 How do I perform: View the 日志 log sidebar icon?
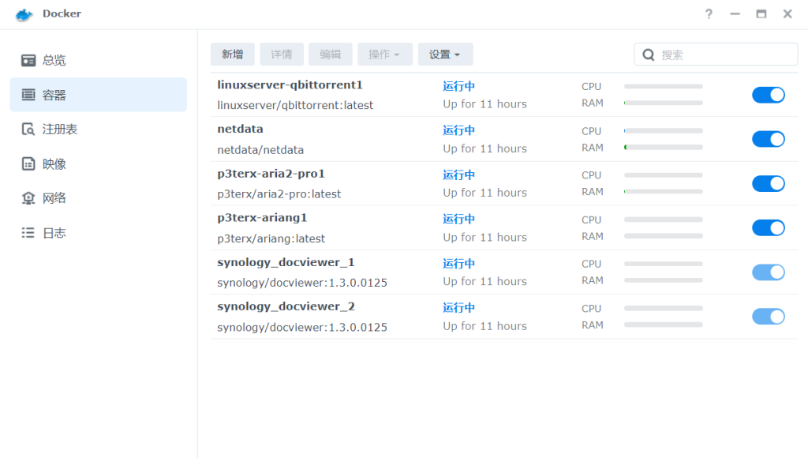(x=28, y=233)
